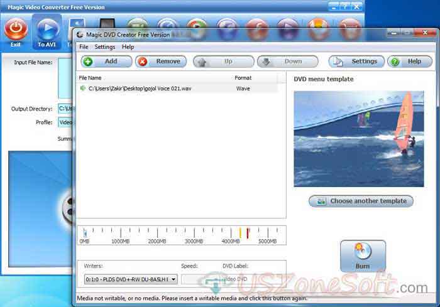
Task: Click the green Add button
Action: tap(106, 62)
